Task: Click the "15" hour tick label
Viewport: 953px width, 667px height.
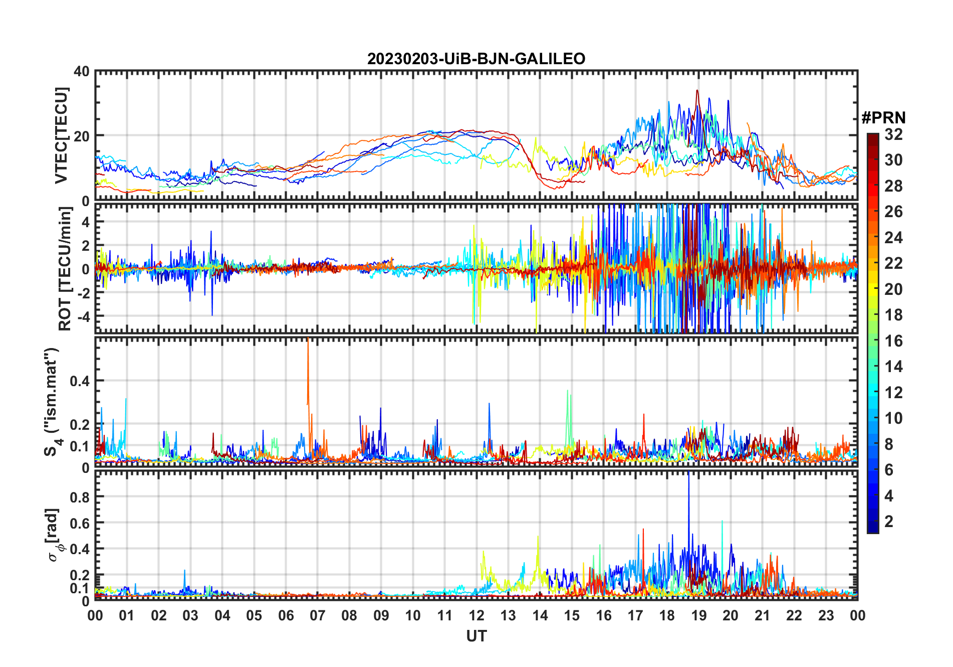Action: point(572,615)
